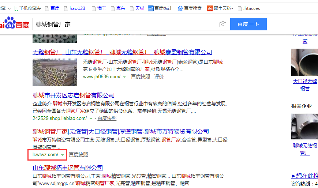This screenshot has height=188, width=318.
Task: Open the 百度搜索 paw bookmark
Action: (180, 8)
